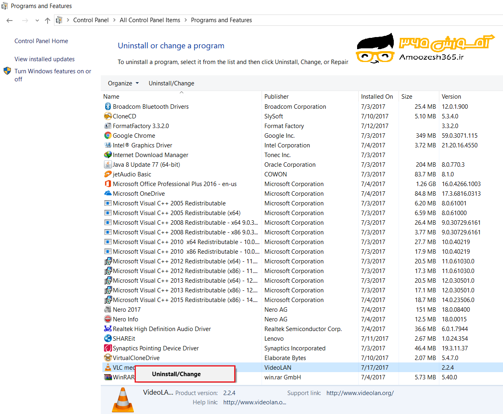Click the publisher cell 'Realtek Semiconductor Corp.'
This screenshot has width=503, height=414.
303,329
